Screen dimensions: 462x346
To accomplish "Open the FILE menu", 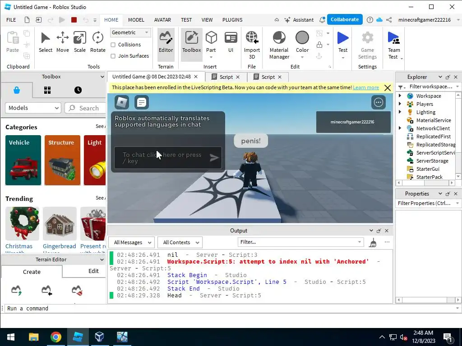I will click(x=11, y=20).
